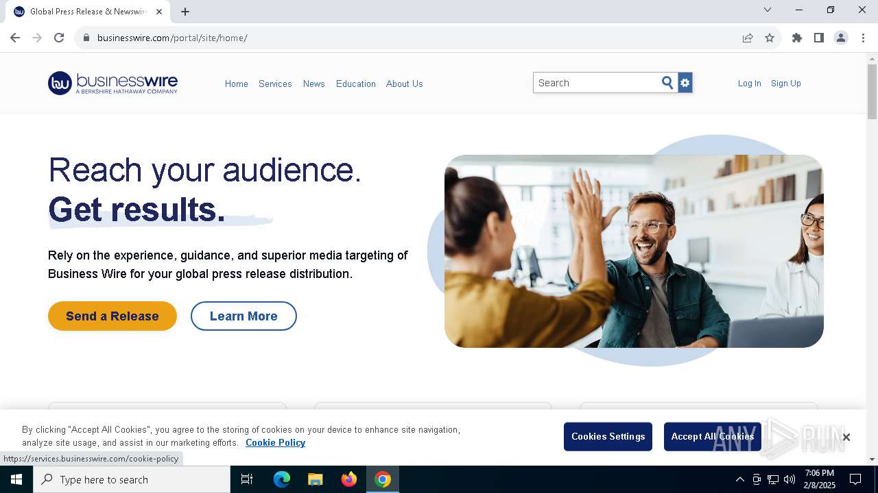
Task: Click the Cookies Settings button
Action: (608, 437)
